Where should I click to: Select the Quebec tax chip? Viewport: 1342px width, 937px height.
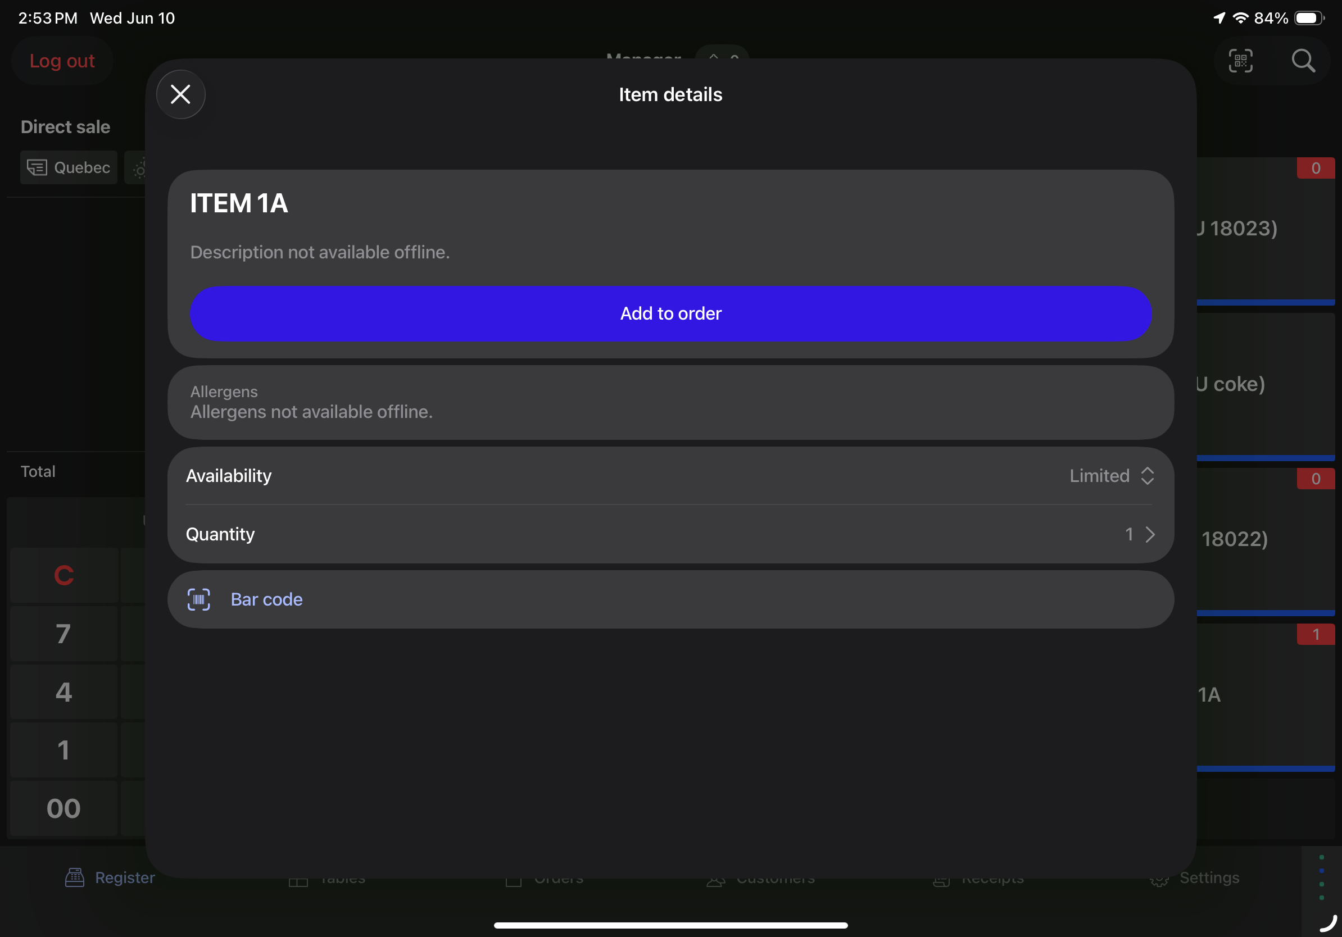click(x=69, y=167)
